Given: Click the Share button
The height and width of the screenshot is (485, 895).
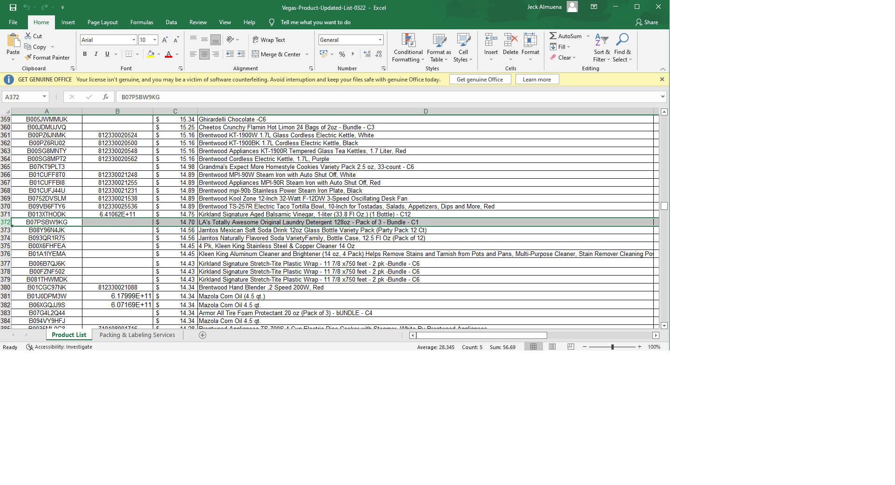Looking at the screenshot, I should pyautogui.click(x=647, y=22).
